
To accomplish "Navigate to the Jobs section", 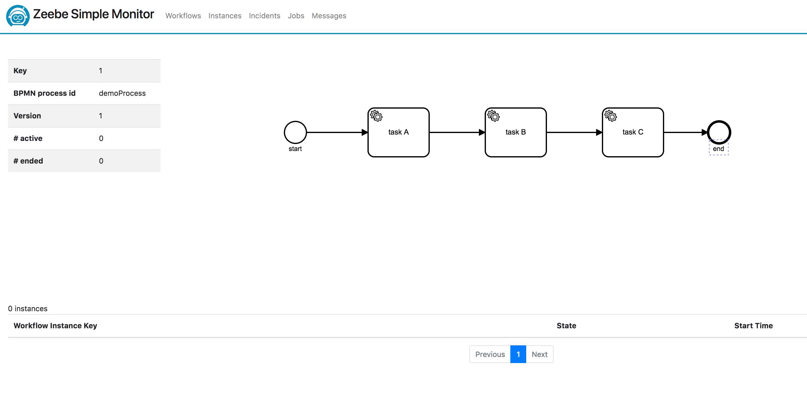I will 296,16.
